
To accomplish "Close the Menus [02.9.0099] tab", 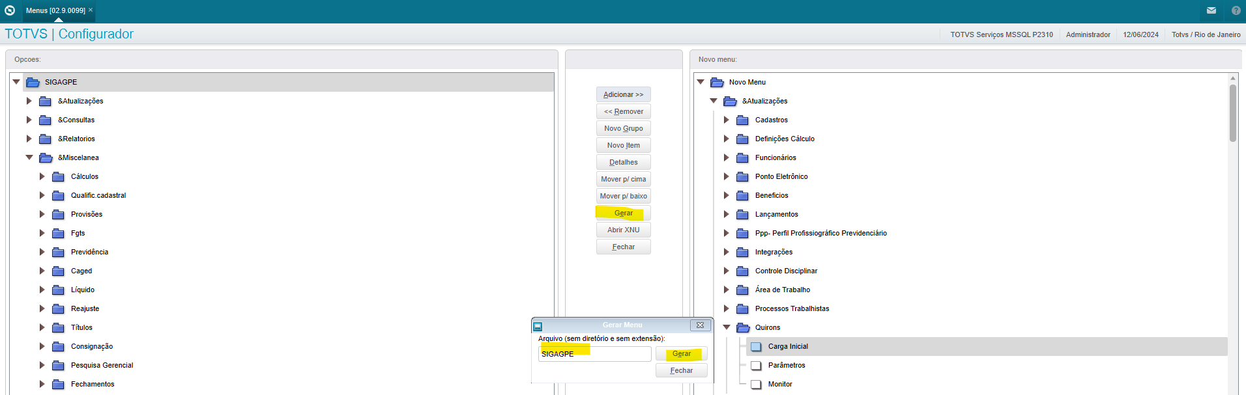I will 91,10.
